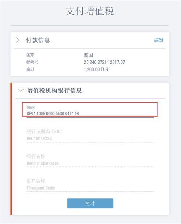Image resolution: width=181 pixels, height=224 pixels.
Task: Select the 银行名称 field with Berliner Sparkasse
Action: click(90, 160)
